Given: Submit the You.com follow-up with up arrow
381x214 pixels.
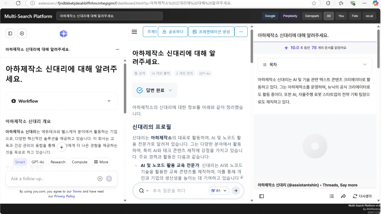Looking at the screenshot, I should click(109, 179).
